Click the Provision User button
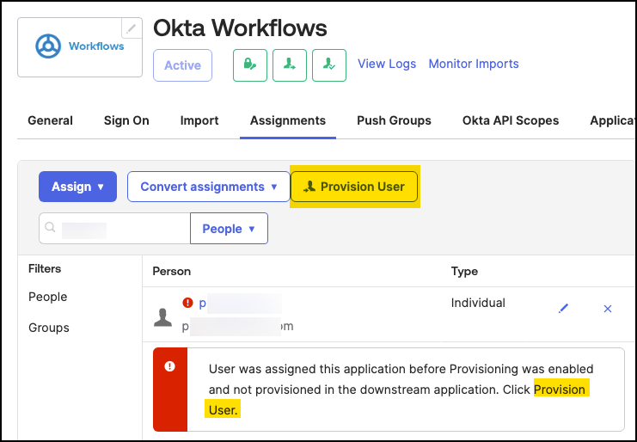Image resolution: width=637 pixels, height=442 pixels. (x=354, y=187)
